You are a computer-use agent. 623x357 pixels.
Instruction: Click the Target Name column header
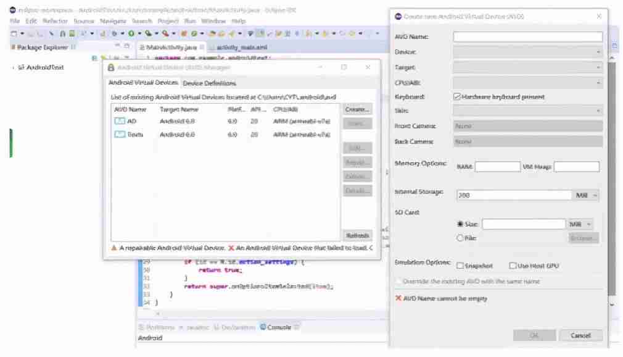pyautogui.click(x=179, y=109)
